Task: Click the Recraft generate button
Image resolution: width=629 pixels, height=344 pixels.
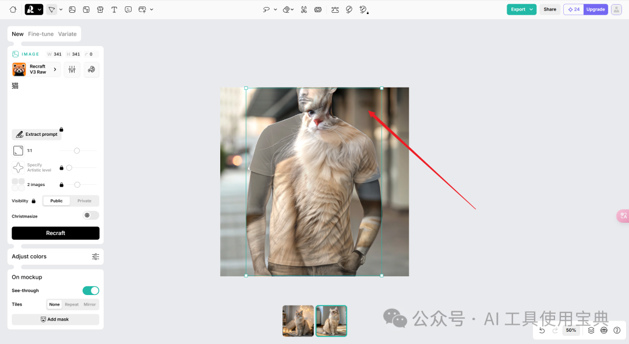Action: click(x=55, y=233)
